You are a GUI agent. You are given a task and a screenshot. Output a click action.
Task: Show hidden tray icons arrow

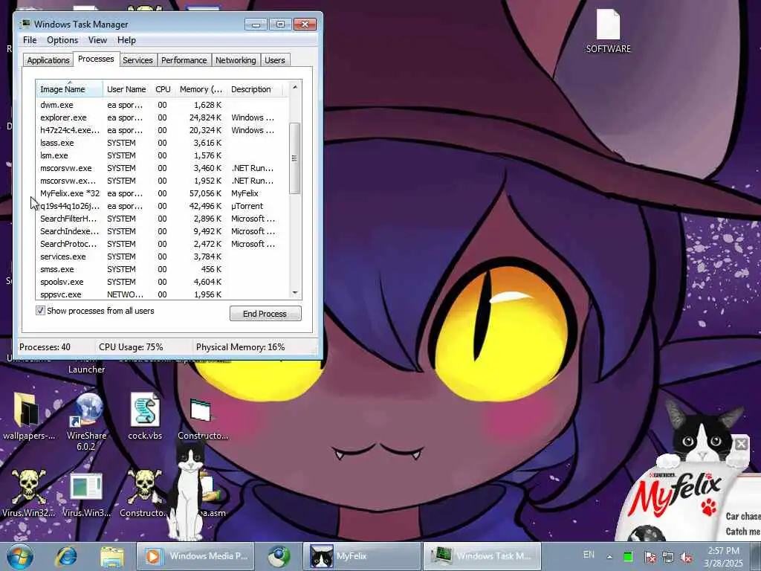click(x=609, y=557)
